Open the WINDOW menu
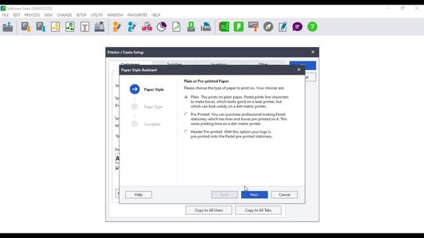The width and height of the screenshot is (424, 238). coord(115,15)
